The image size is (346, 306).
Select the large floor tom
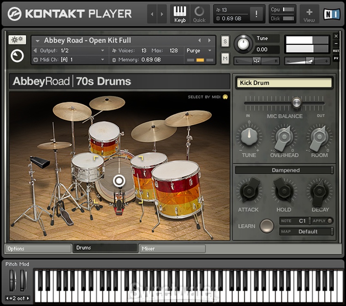coord(177,189)
